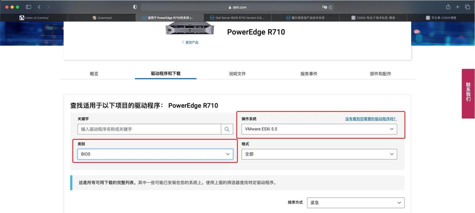This screenshot has width=475, height=213.
Task: Open the 格式 全部 dropdown
Action: (319, 154)
